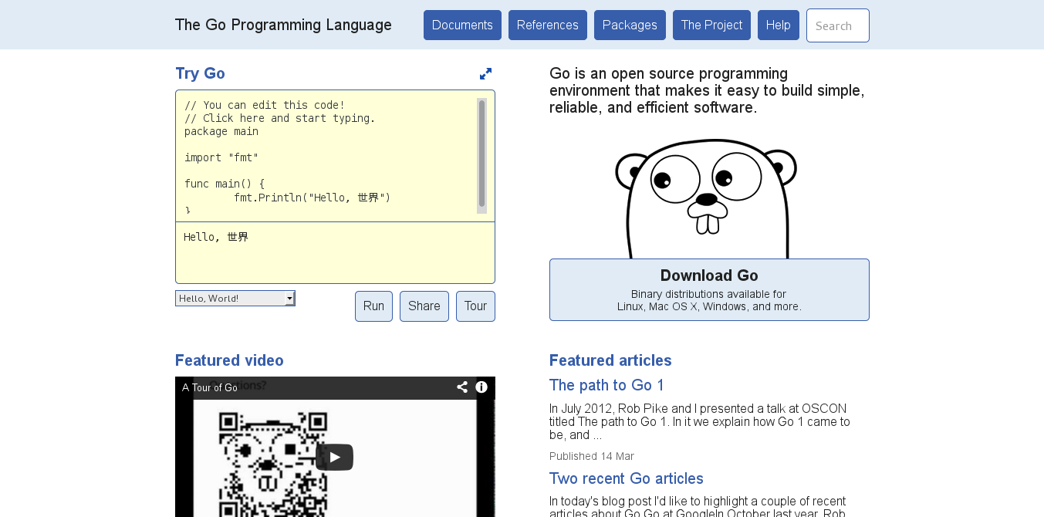This screenshot has height=517, width=1044.
Task: Expand the Try Go editor to fullscreen
Action: click(485, 74)
